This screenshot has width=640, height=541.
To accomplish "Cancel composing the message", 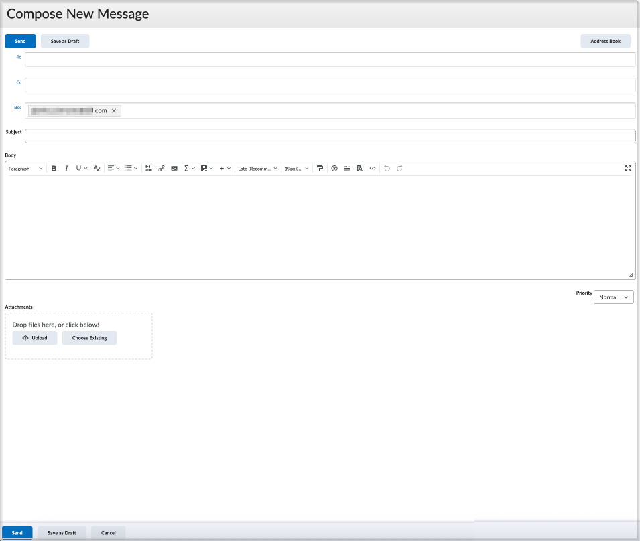I will [x=107, y=532].
